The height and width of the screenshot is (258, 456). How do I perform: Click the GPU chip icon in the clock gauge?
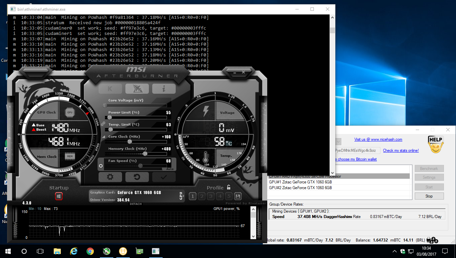(x=69, y=112)
